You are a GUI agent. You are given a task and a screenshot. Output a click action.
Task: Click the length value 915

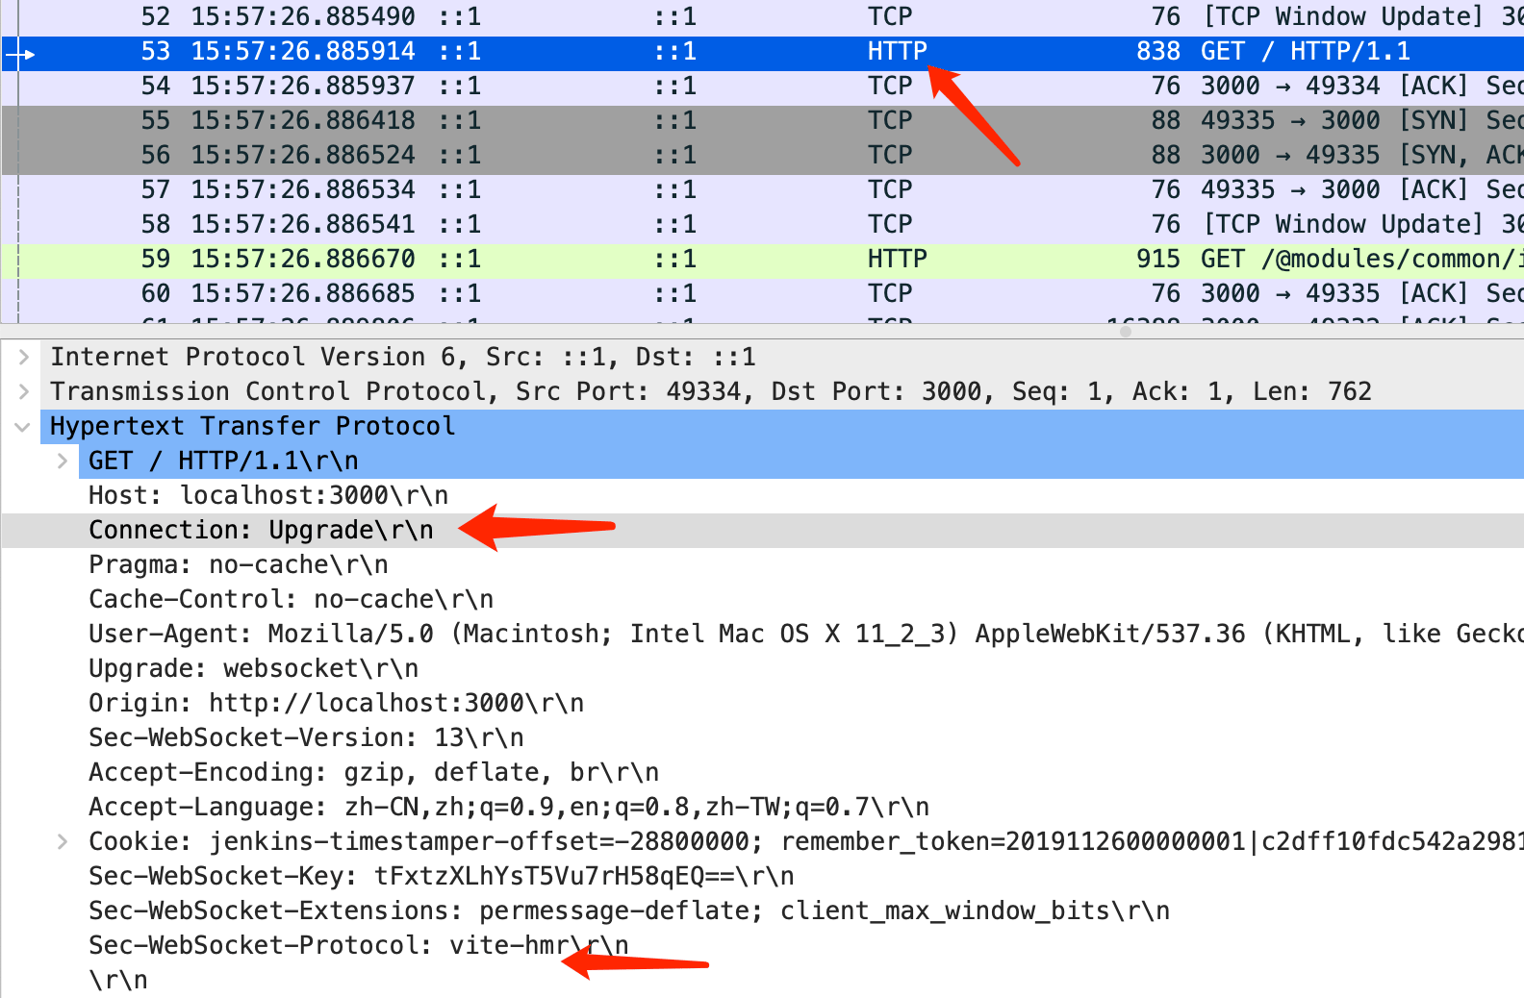point(1158,260)
